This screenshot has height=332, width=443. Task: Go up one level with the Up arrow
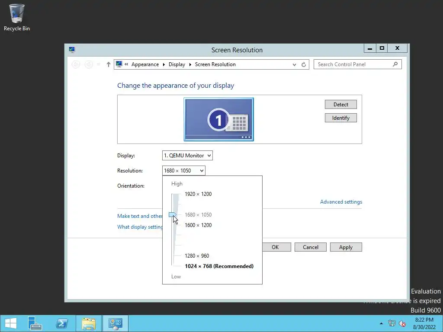point(108,64)
